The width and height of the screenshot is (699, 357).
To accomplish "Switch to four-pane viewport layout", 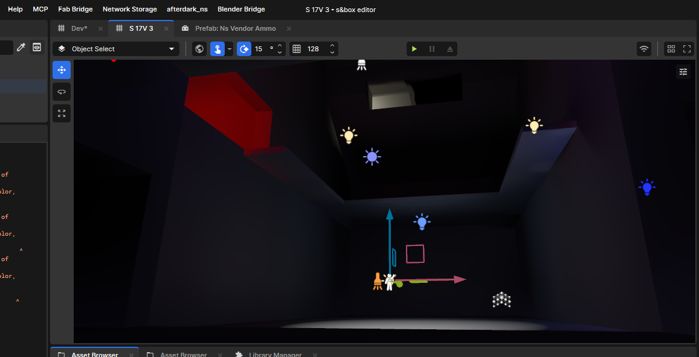I will pyautogui.click(x=671, y=49).
